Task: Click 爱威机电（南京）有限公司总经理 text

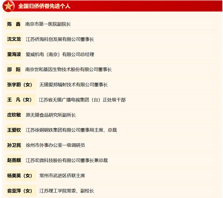Action: pyautogui.click(x=60, y=54)
